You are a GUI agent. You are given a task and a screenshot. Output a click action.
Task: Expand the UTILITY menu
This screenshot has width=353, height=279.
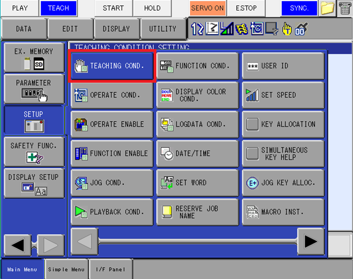(162, 29)
